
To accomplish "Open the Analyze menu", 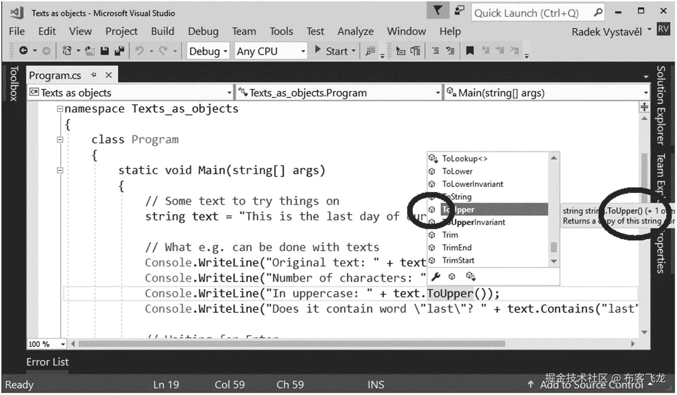I will [355, 31].
